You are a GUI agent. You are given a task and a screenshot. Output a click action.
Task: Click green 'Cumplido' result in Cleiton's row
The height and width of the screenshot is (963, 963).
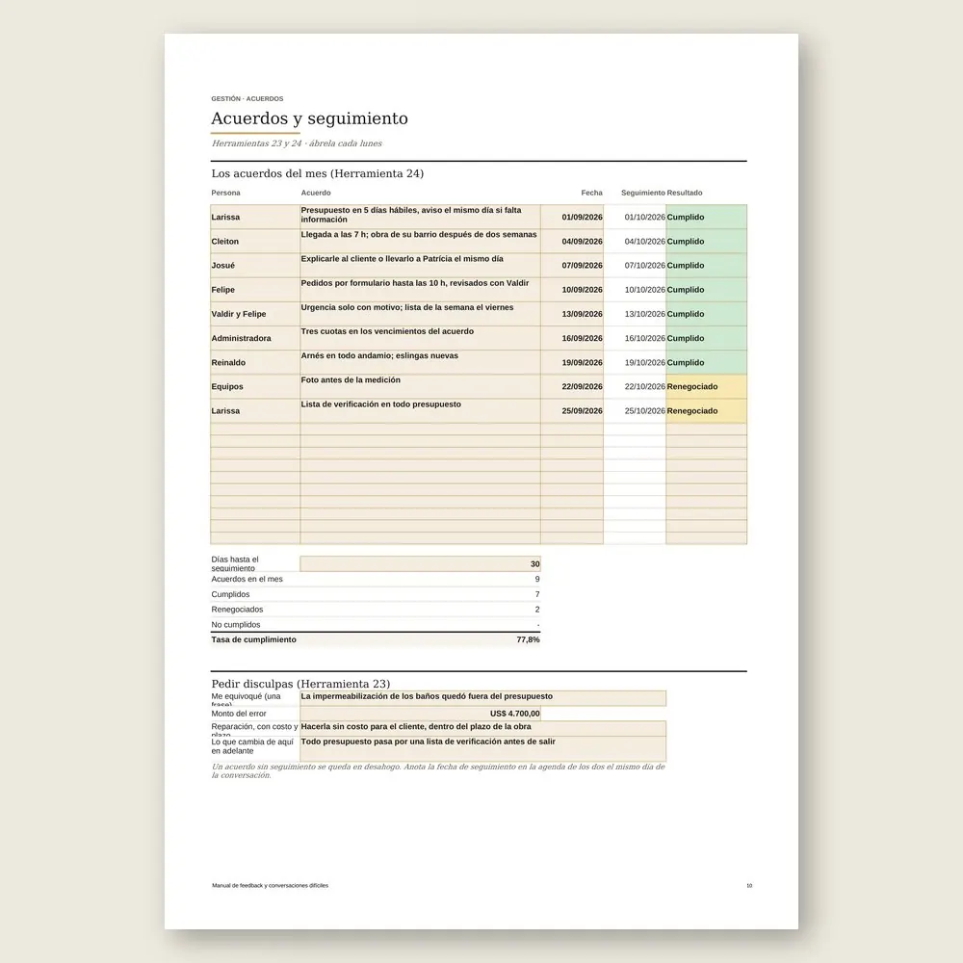[x=706, y=242]
